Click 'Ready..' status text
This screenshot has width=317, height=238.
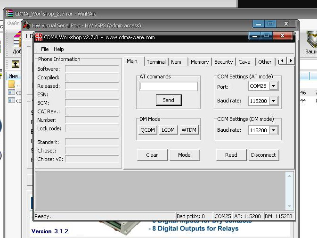tap(44, 216)
